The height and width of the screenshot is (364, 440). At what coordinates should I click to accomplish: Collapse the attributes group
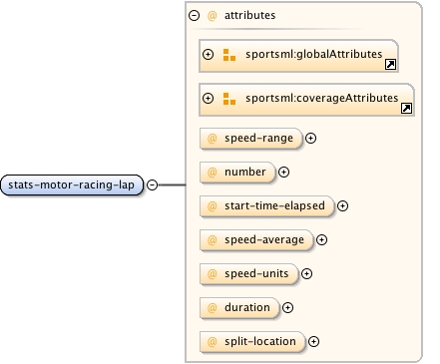(195, 15)
